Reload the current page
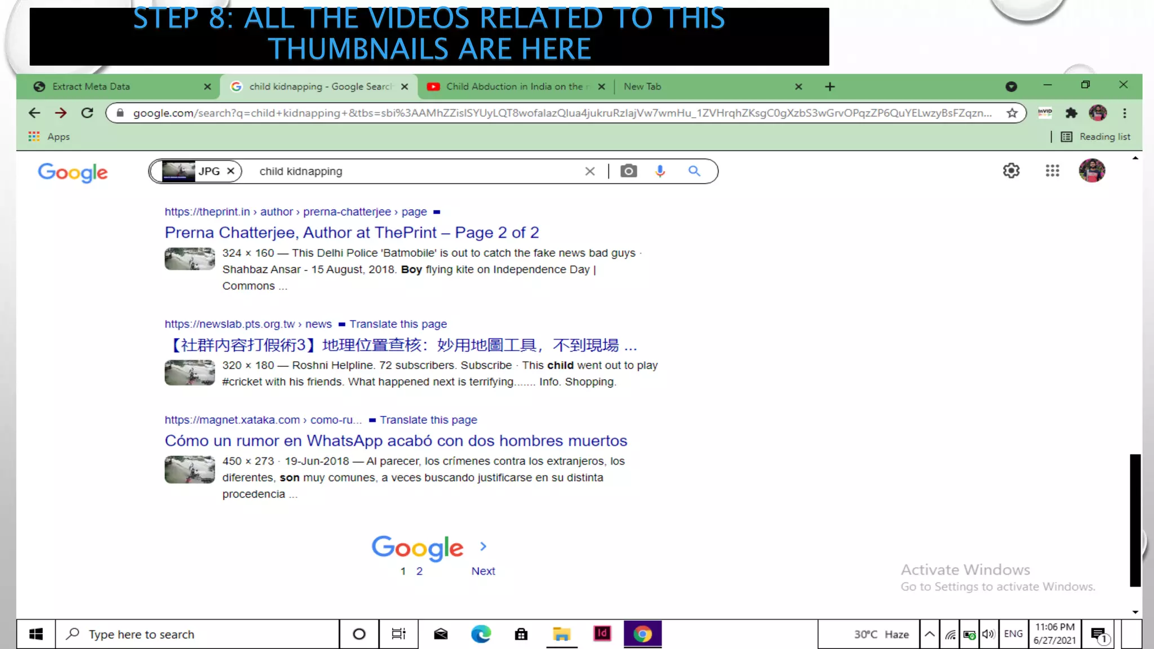The height and width of the screenshot is (649, 1154). (87, 113)
